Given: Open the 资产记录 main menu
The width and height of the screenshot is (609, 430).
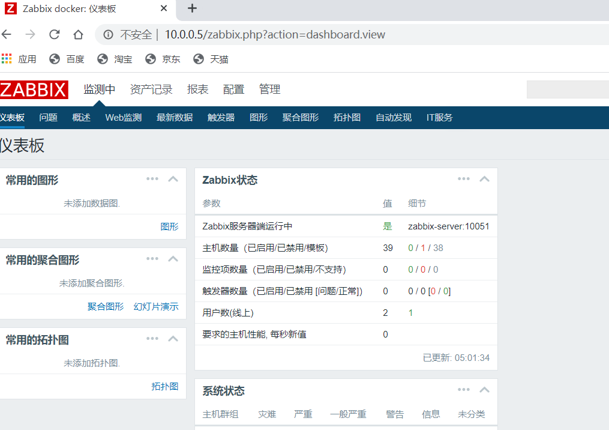Looking at the screenshot, I should 151,89.
